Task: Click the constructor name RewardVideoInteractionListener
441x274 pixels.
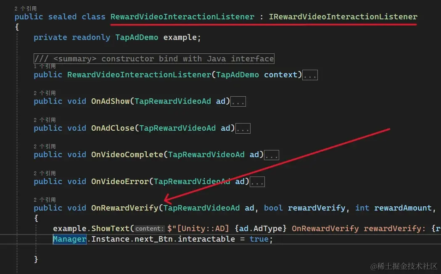Action: 139,75
